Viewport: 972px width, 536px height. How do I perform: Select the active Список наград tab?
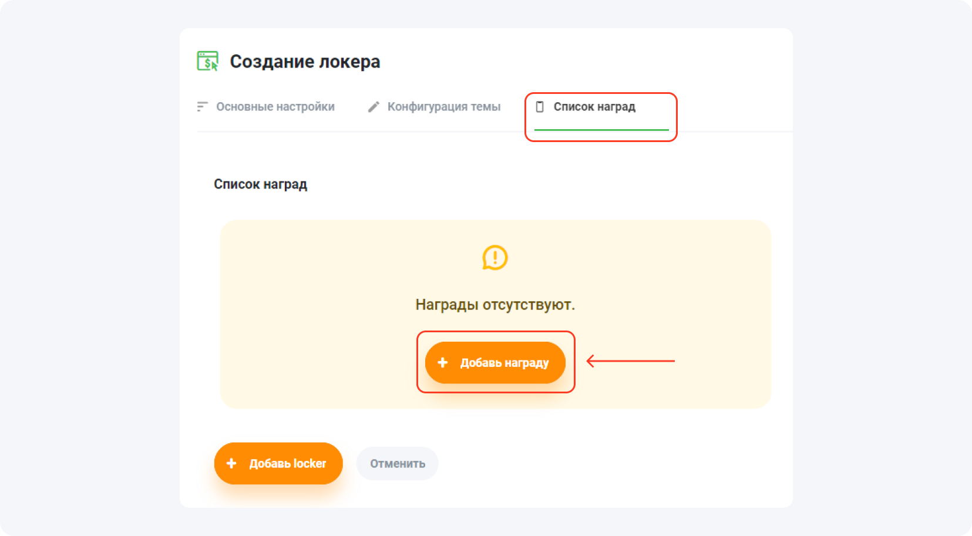point(594,107)
